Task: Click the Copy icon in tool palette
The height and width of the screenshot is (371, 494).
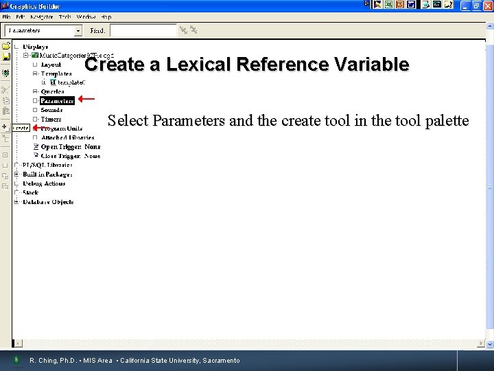Action: [x=5, y=100]
